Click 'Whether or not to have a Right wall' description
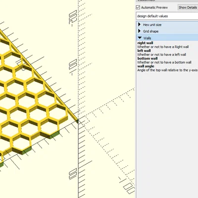 (x=163, y=47)
